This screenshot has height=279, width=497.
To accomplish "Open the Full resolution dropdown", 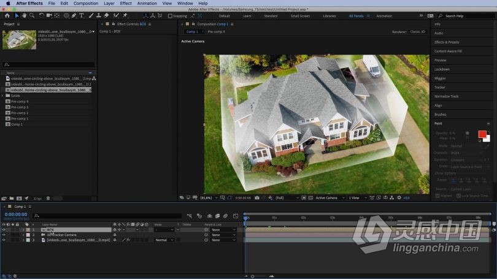I will click(x=287, y=197).
